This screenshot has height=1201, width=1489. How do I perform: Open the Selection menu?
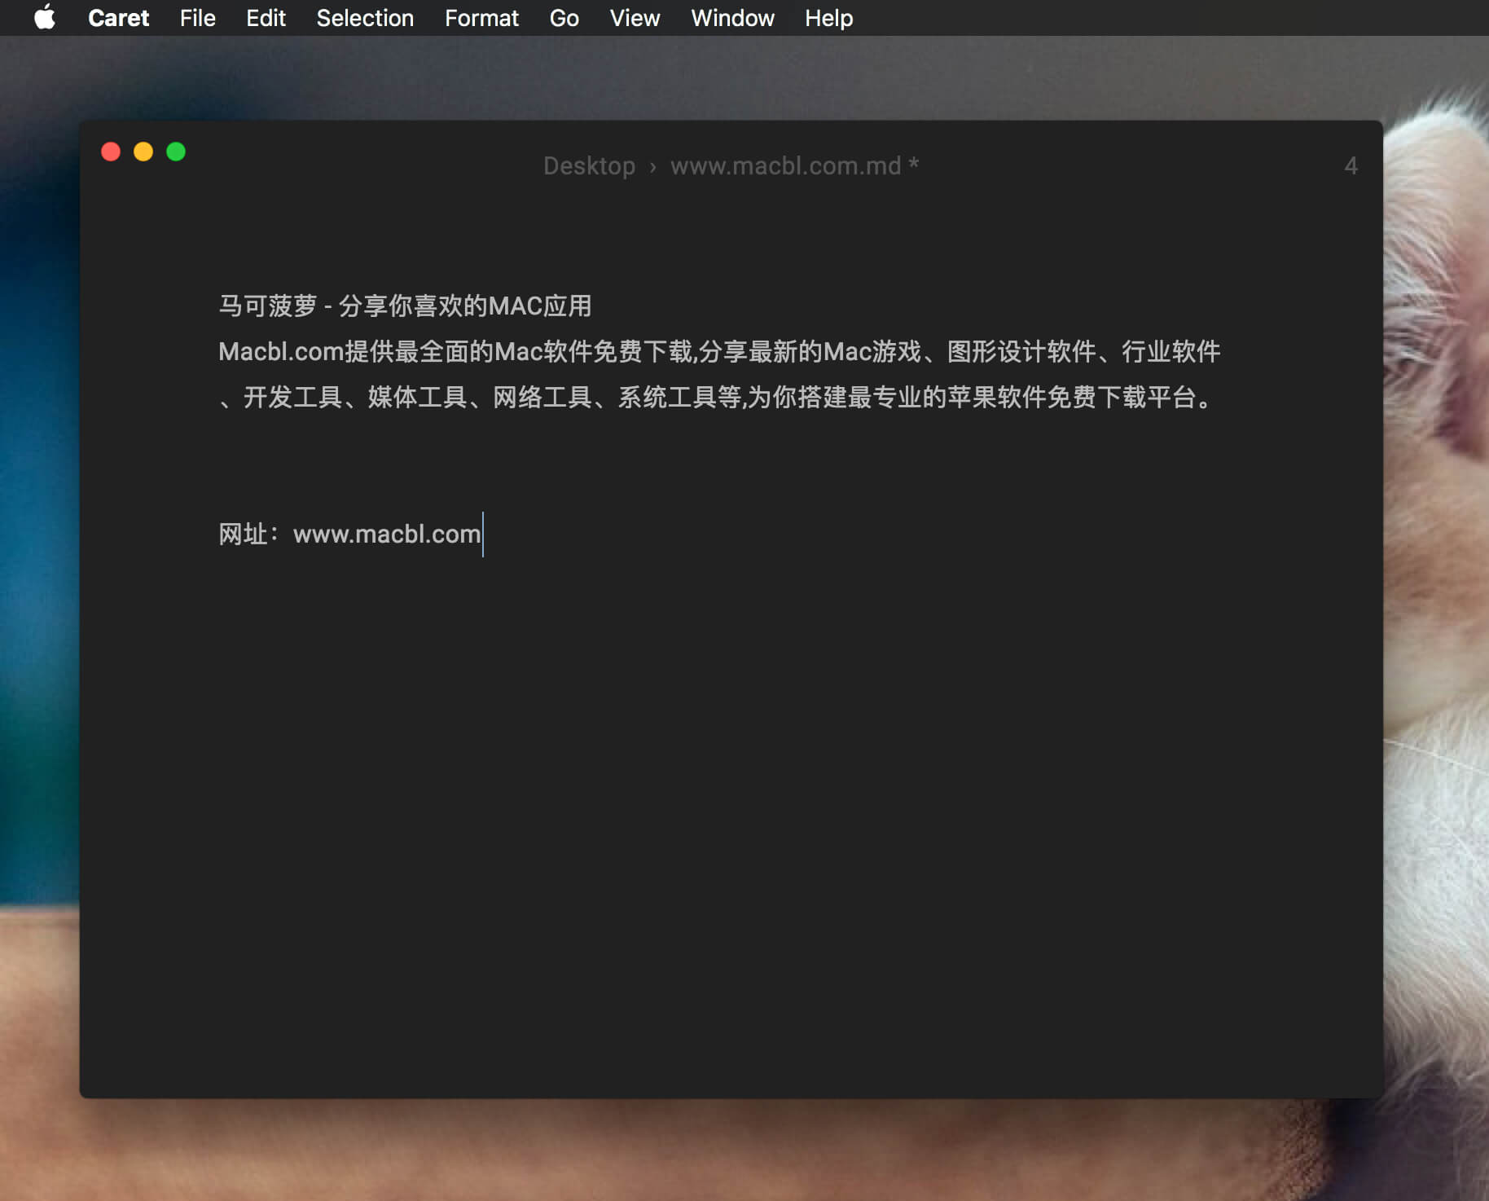(365, 18)
